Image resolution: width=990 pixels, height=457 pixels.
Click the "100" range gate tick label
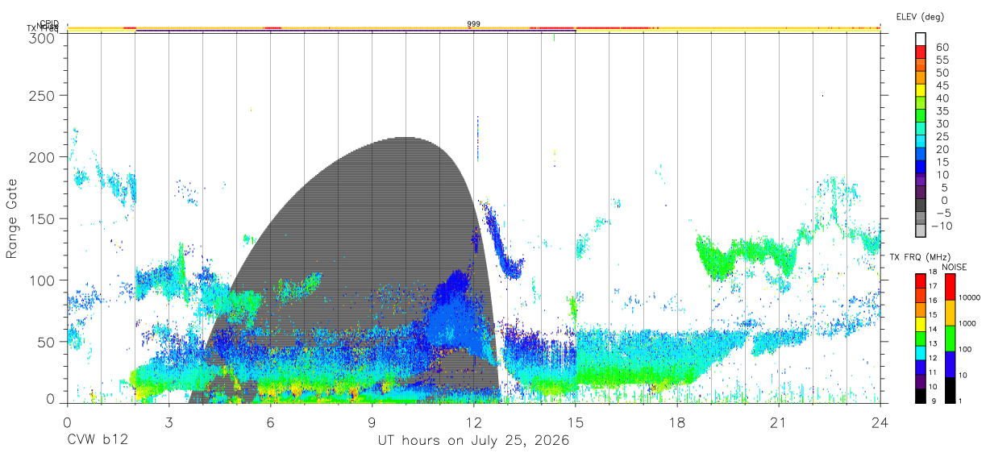coord(42,280)
